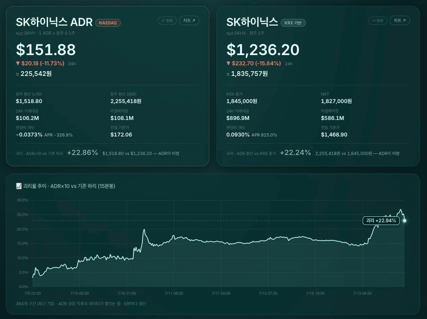Click the 7/11 08:30 time axis label
The height and width of the screenshot is (319, 427).
click(174, 293)
